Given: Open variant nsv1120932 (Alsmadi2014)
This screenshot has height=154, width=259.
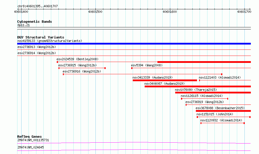Looking at the screenshot, I should tap(221, 120).
